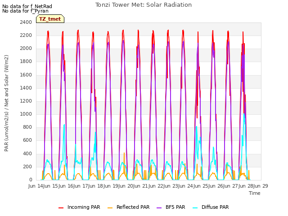The width and height of the screenshot is (288, 216).
Task: Click the 'Jun 28' x-axis date label
Action: point(245,186)
